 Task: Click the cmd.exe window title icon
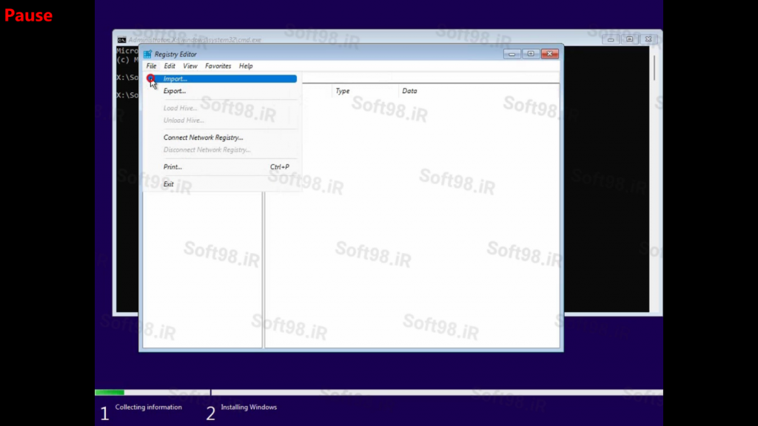click(122, 40)
